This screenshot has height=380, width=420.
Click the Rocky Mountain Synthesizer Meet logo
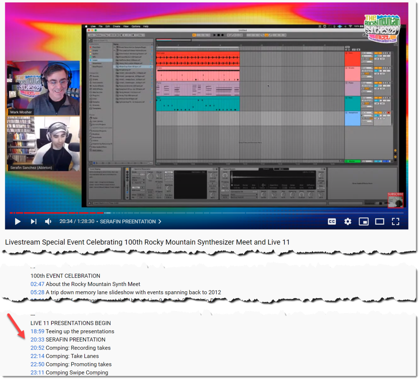pyautogui.click(x=382, y=29)
